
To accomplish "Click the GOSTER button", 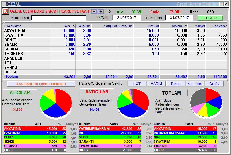I will point(210,18).
